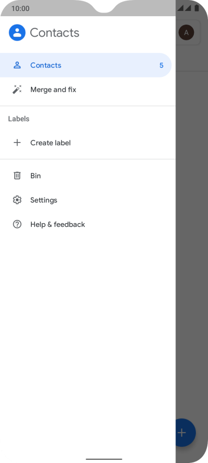Tap the blue Contacts app logo
The image size is (208, 463).
pyautogui.click(x=17, y=32)
